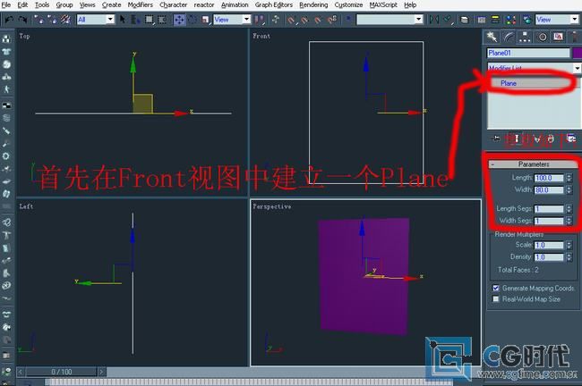Open the Graph Editors menu
The width and height of the screenshot is (582, 386).
(274, 4)
